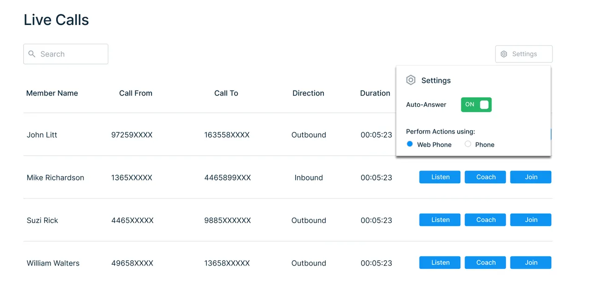Listen to Mike Richardson's call
The width and height of the screenshot is (594, 294).
click(439, 177)
